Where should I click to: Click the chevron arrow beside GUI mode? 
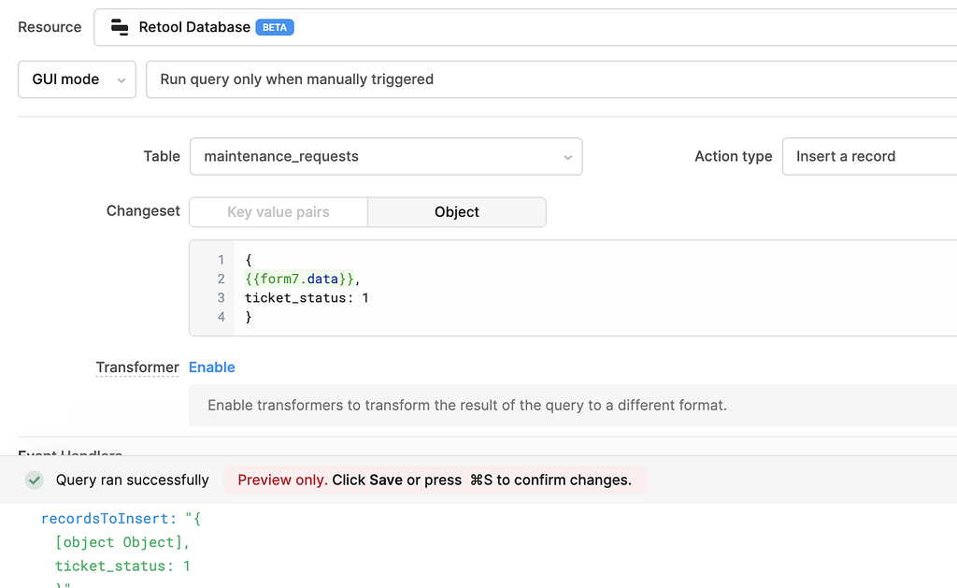pos(121,80)
